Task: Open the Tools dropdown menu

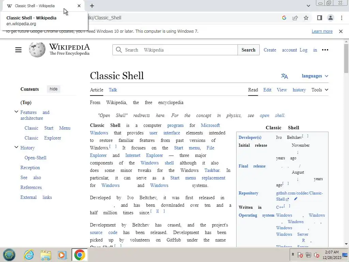Action: pos(320,90)
